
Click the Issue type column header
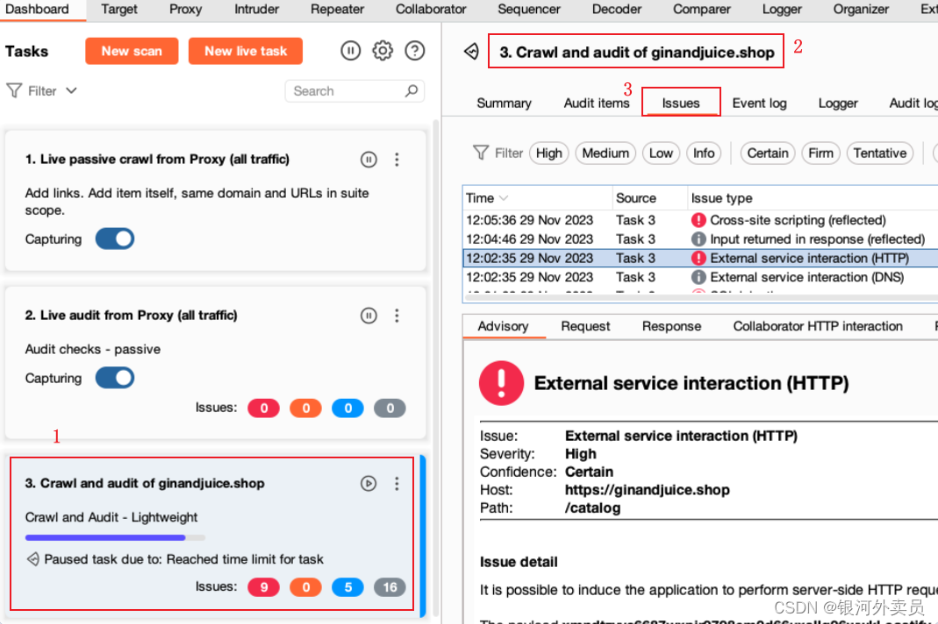pos(813,198)
